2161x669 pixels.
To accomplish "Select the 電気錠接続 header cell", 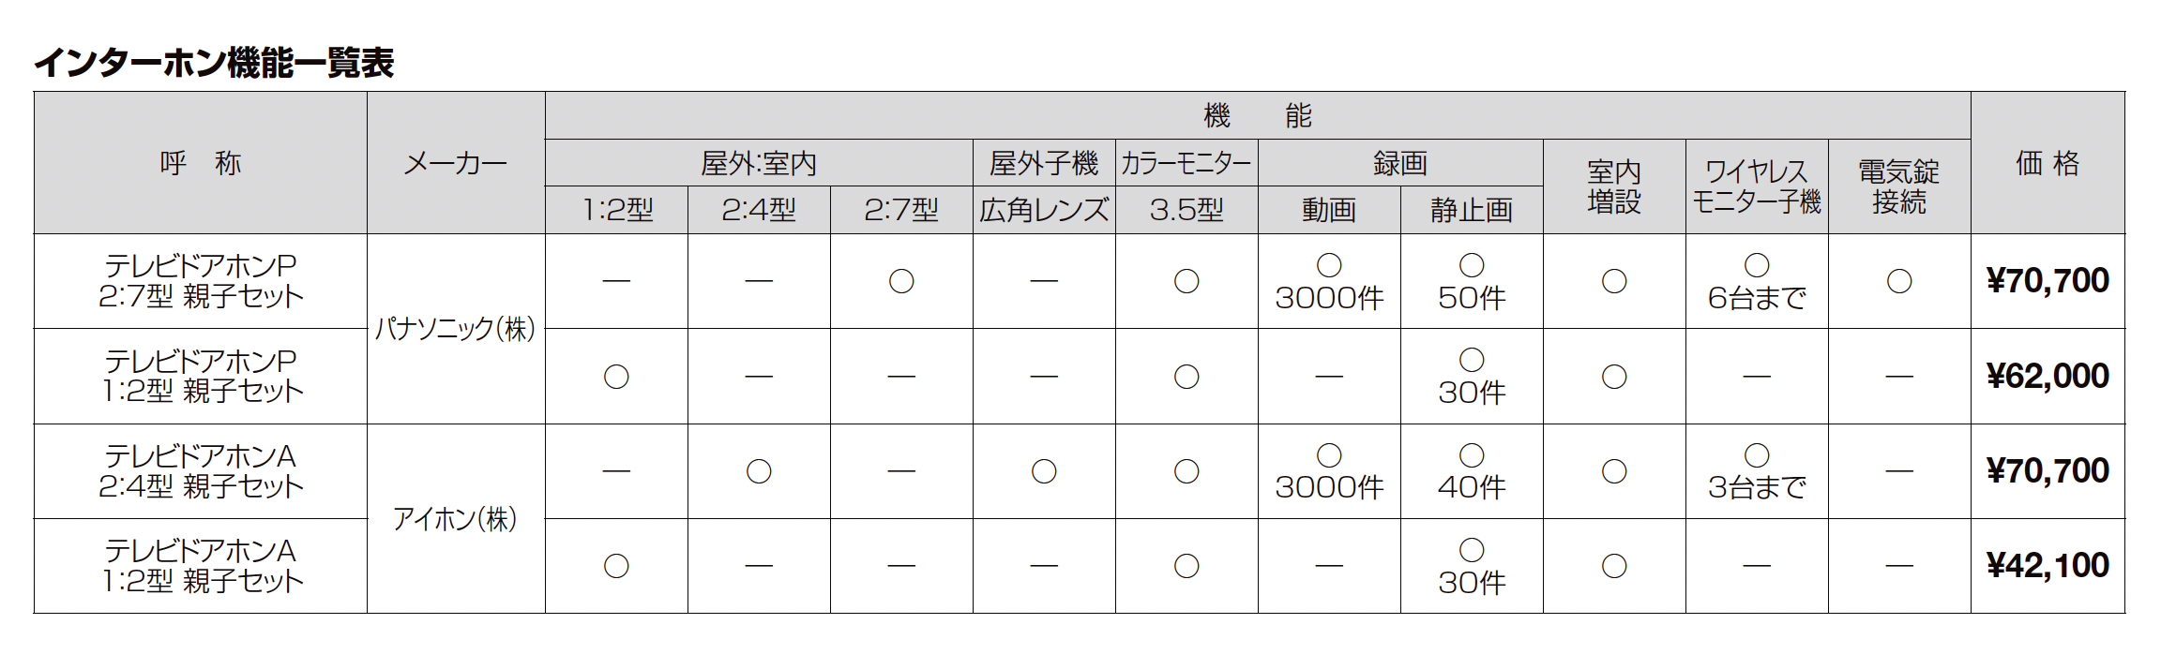I will (x=1899, y=186).
